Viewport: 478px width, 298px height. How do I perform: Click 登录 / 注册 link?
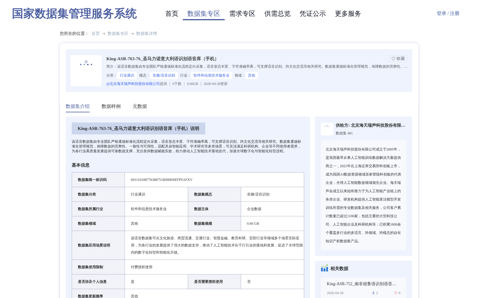448,13
